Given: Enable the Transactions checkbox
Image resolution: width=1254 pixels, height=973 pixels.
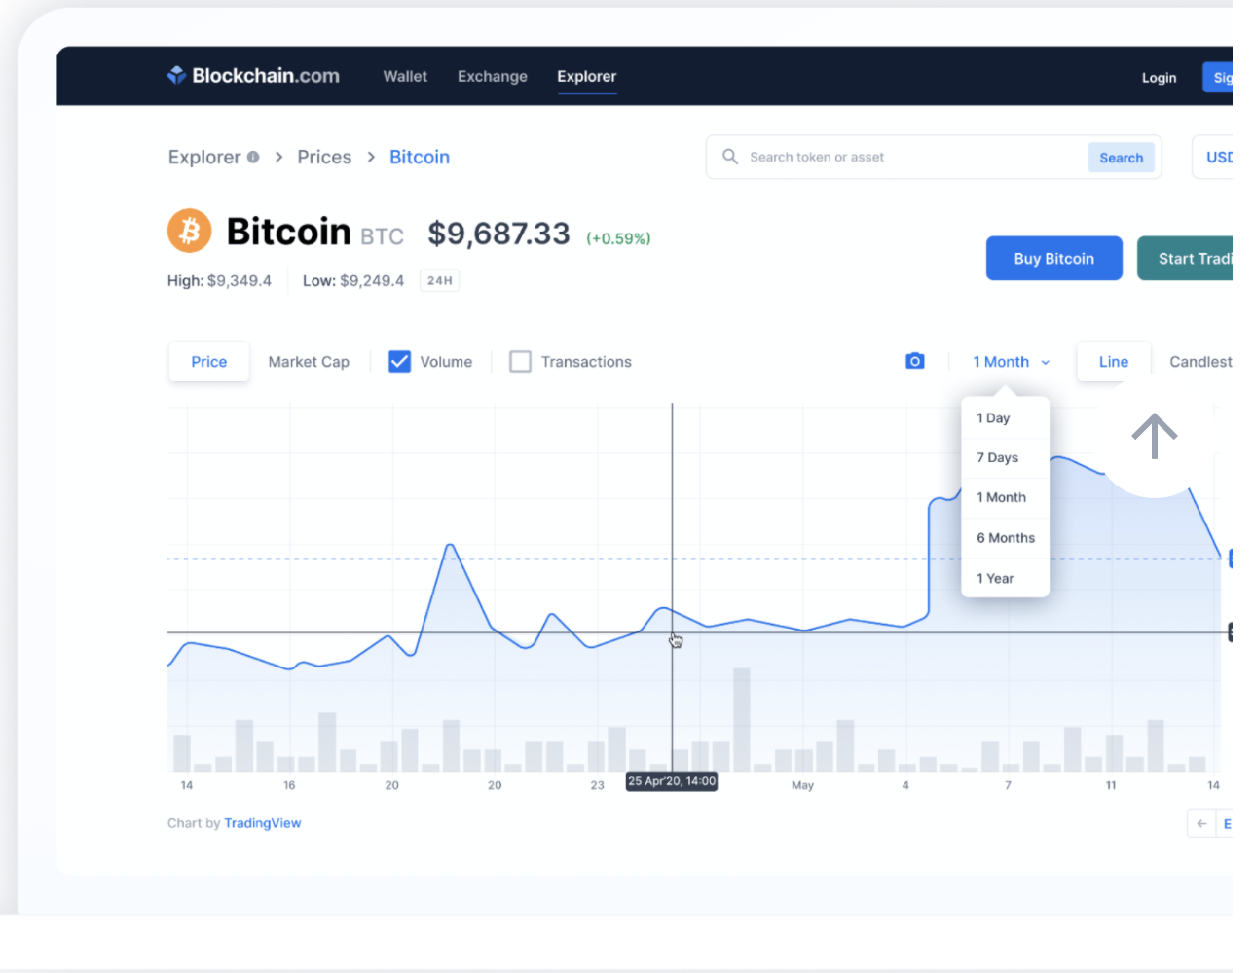Looking at the screenshot, I should pos(520,361).
